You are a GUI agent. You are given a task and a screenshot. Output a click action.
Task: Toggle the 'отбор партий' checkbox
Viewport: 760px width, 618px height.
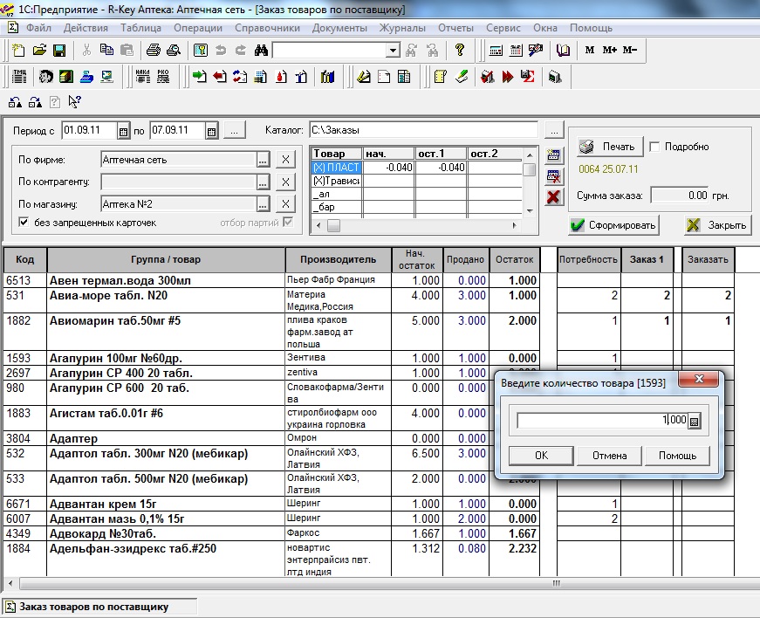[x=288, y=223]
